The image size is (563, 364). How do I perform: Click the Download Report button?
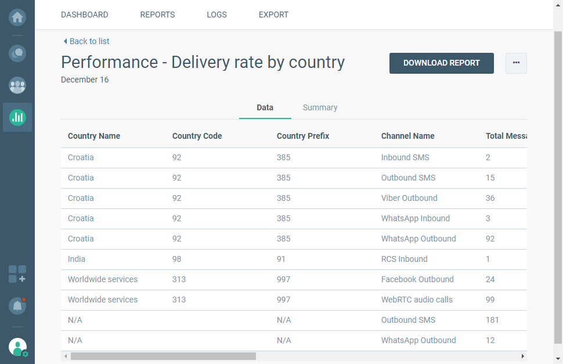point(441,63)
